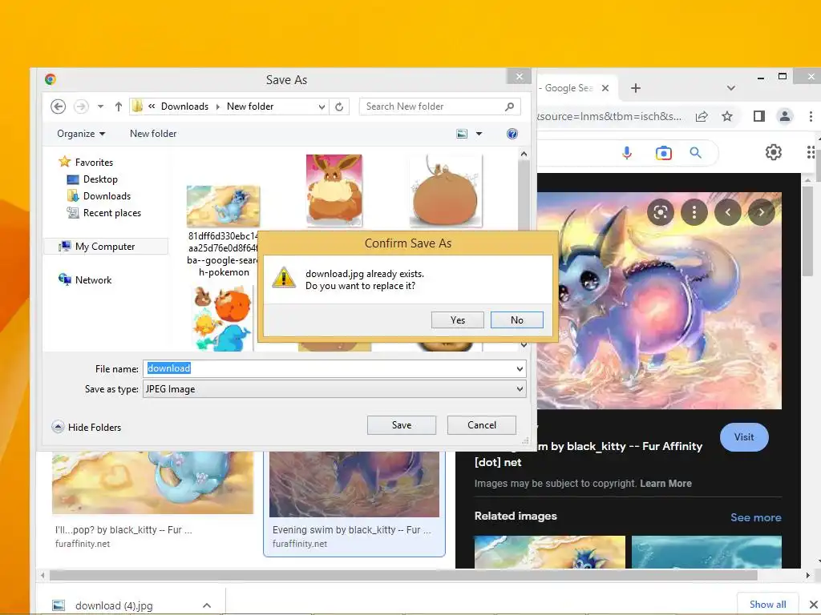Click Google search magnifier button

click(695, 153)
